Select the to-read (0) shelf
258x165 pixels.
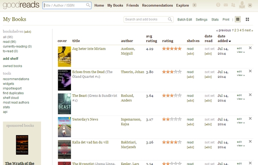click(x=10, y=51)
